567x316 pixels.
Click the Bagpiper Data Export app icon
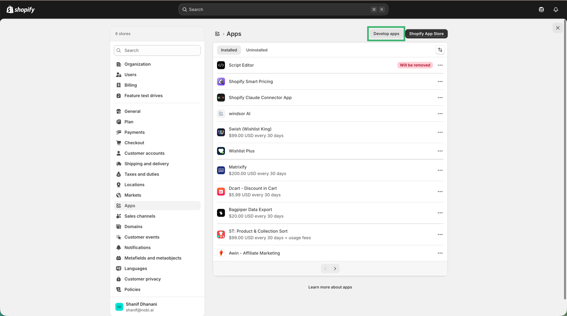221,213
